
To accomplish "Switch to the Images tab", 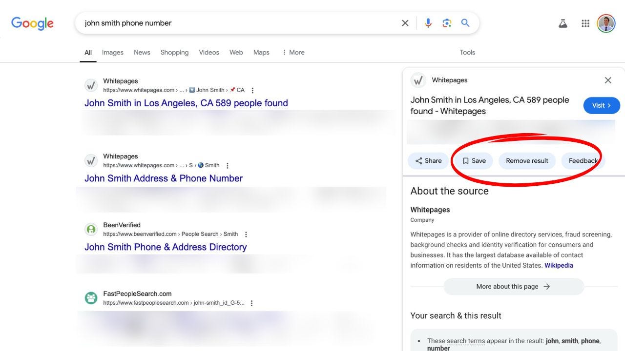I will click(x=113, y=52).
